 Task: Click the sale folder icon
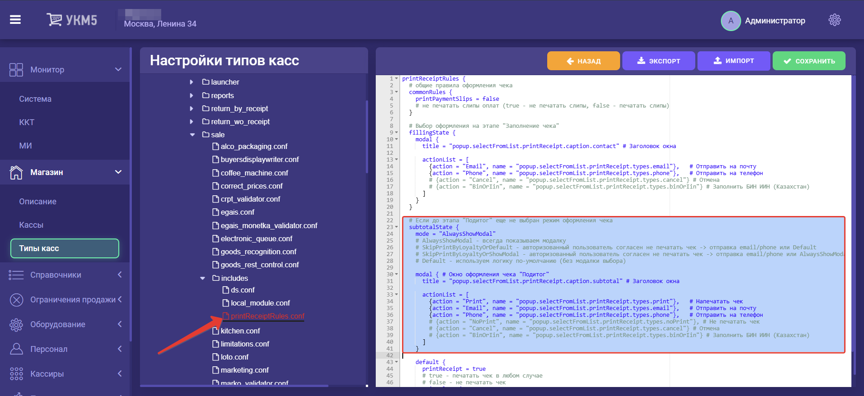click(x=206, y=135)
